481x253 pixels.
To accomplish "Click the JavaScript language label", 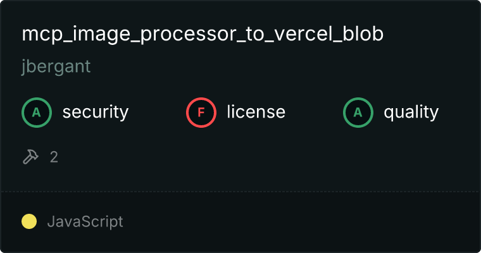I will click(85, 221).
